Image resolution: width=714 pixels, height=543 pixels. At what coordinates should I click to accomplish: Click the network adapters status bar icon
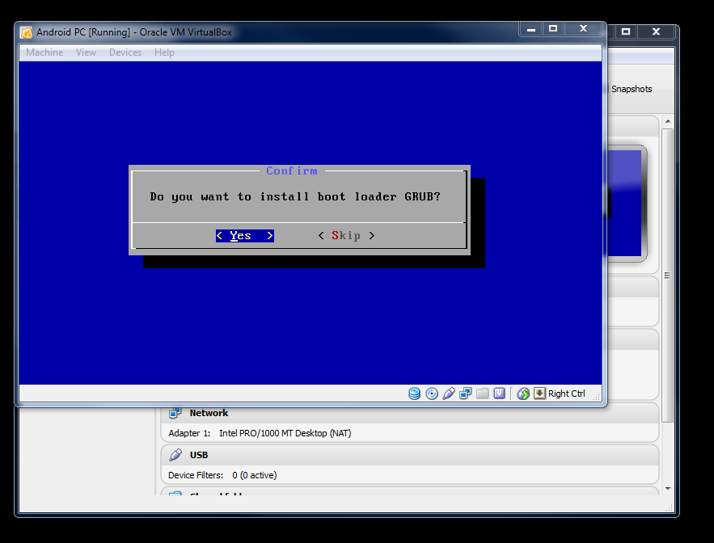(466, 394)
